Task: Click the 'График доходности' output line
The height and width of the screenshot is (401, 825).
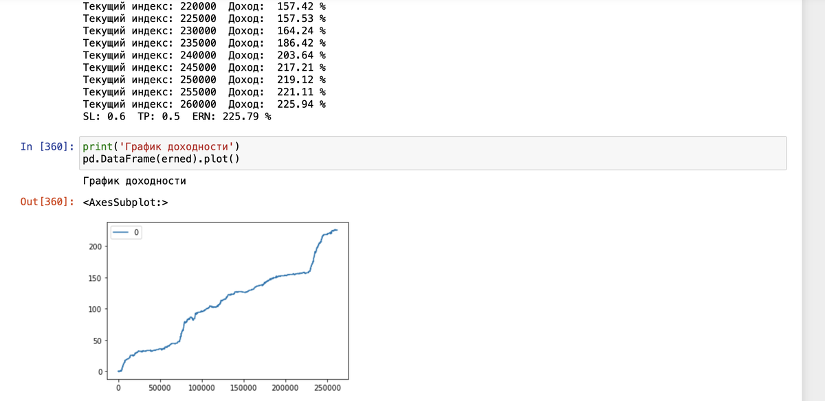Action: click(134, 181)
